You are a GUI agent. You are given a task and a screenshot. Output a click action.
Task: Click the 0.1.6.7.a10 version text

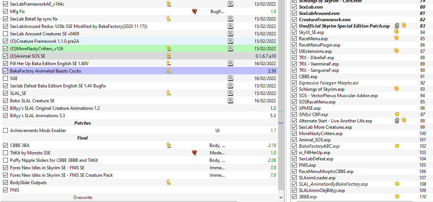tap(266, 56)
